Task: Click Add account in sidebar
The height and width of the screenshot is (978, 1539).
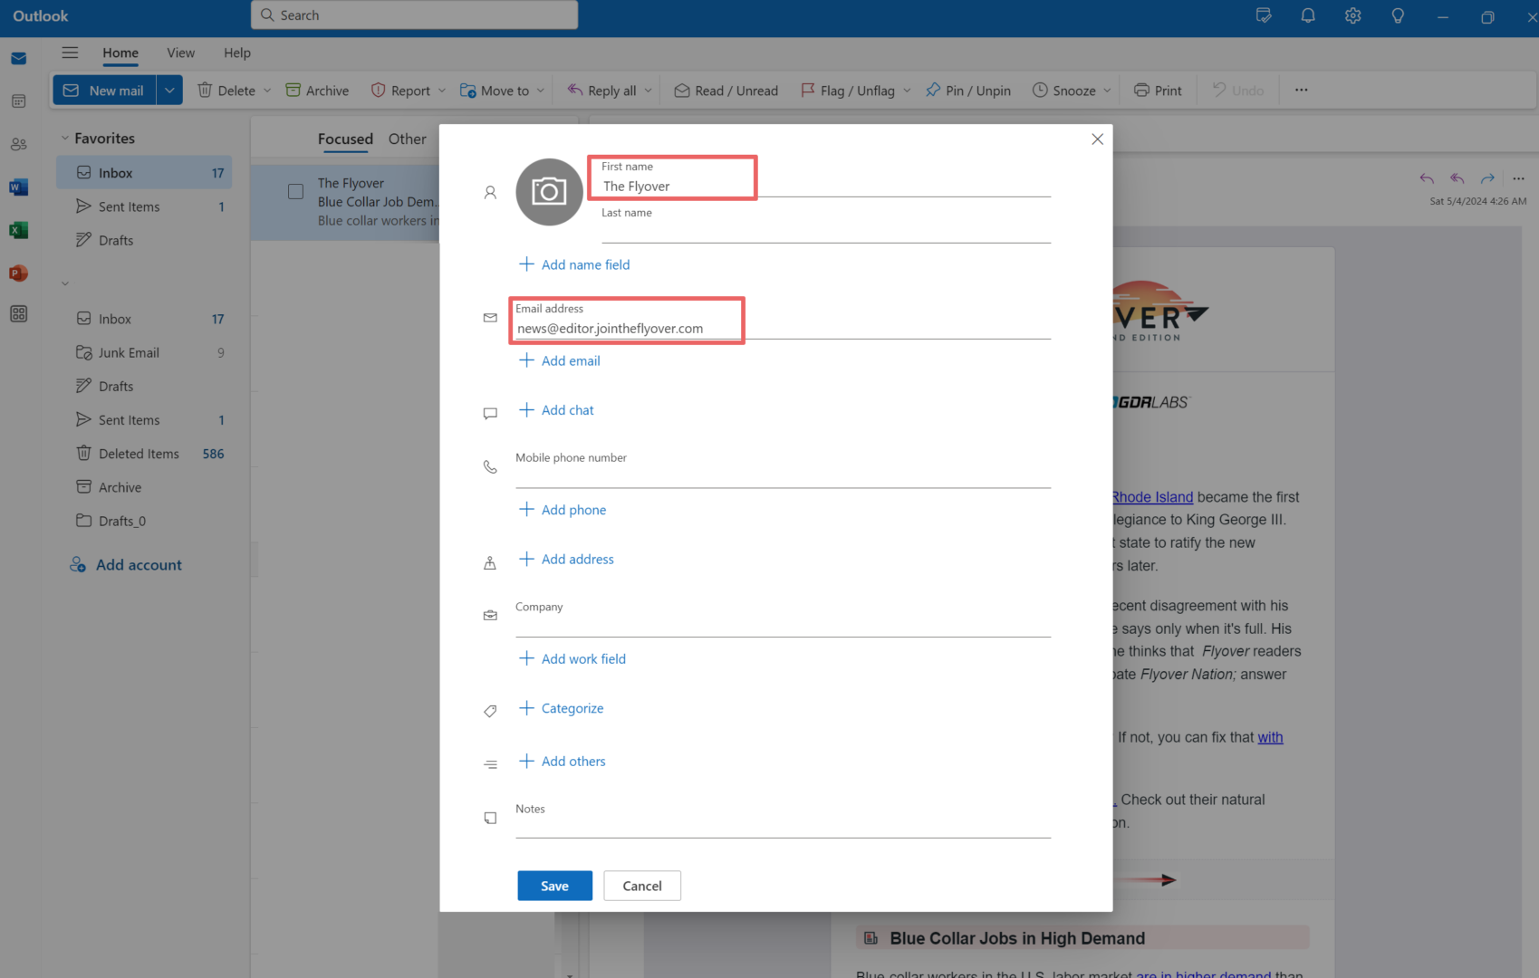Action: tap(126, 565)
